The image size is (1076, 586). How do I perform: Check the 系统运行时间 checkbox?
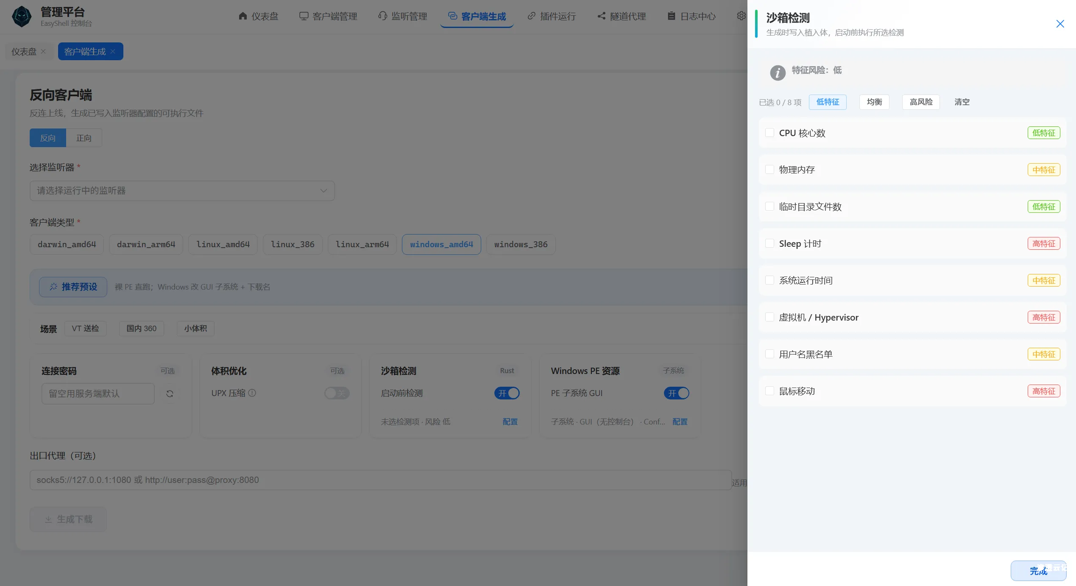(x=769, y=280)
